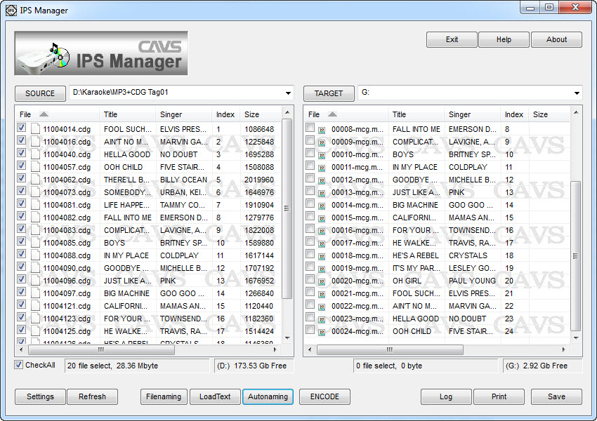Click the file icon next to 00008-mcg

tap(322, 130)
